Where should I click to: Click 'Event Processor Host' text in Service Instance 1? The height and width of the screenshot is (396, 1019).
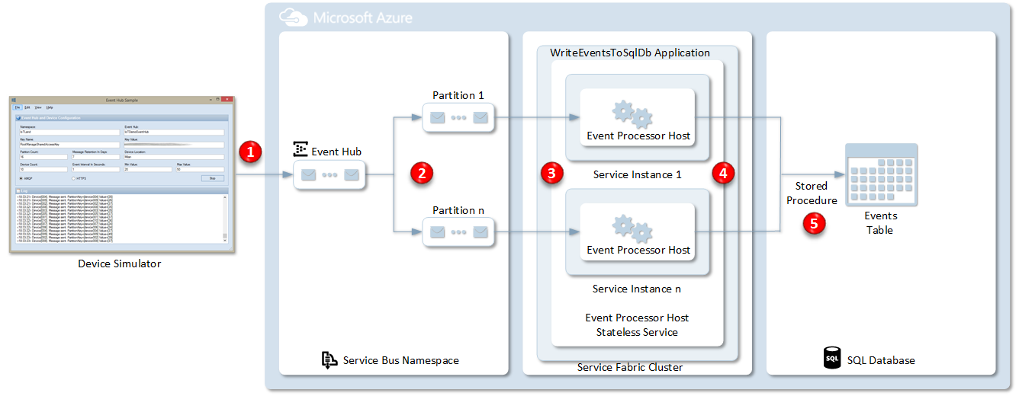point(638,136)
